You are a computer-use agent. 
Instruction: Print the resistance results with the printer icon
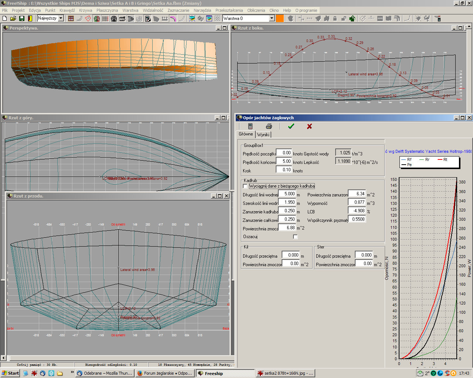coord(269,126)
